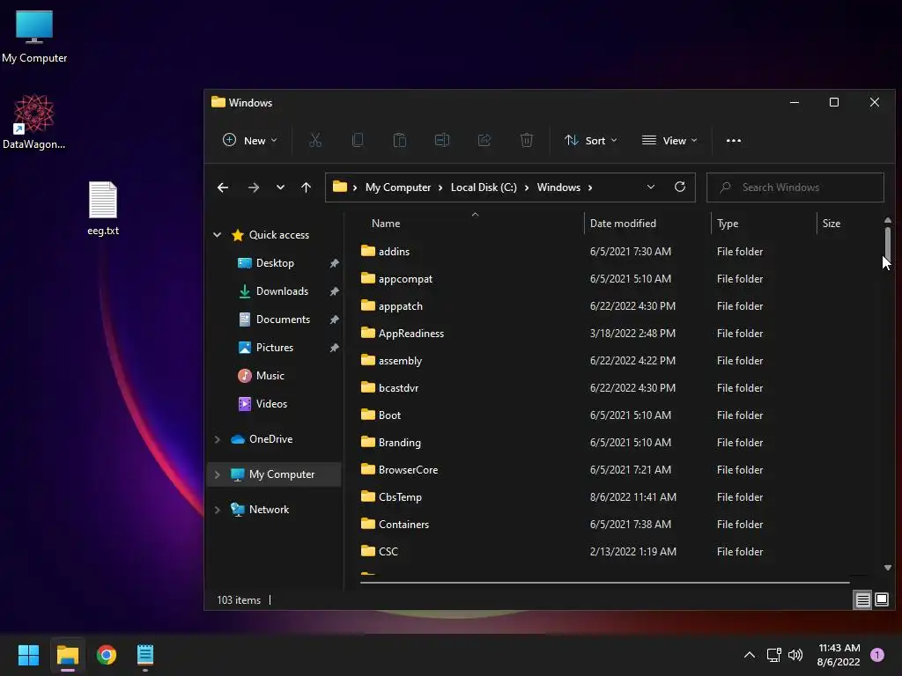Click My Computer in address bar
This screenshot has width=902, height=676.
pos(398,187)
